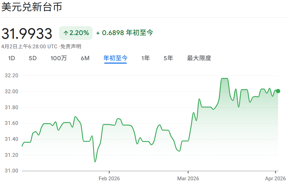The width and height of the screenshot is (288, 184).
Task: Click the 31.40 y-axis label
Action: coord(11,139)
